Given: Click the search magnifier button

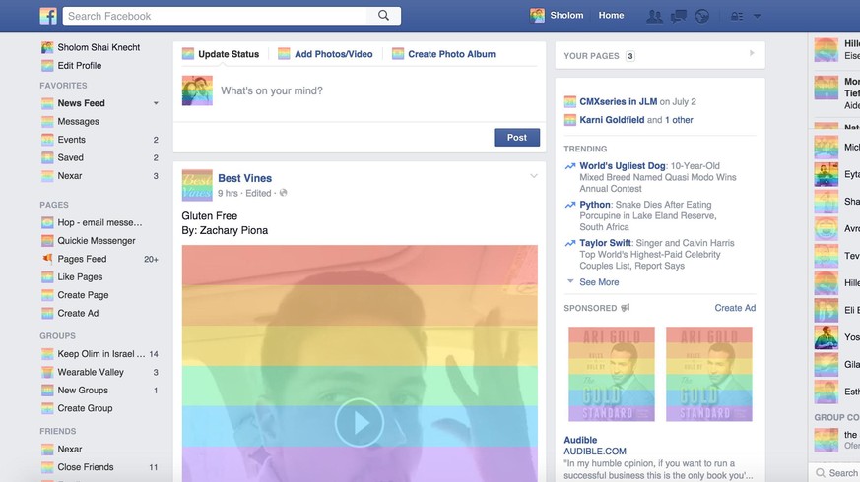Looking at the screenshot, I should (x=383, y=16).
